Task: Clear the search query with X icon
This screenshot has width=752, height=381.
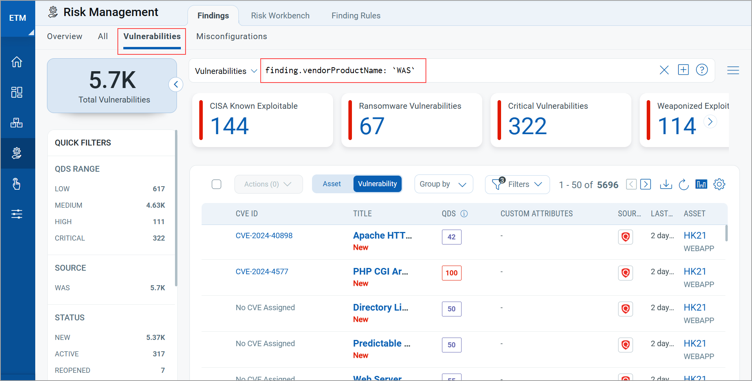Action: click(x=664, y=70)
